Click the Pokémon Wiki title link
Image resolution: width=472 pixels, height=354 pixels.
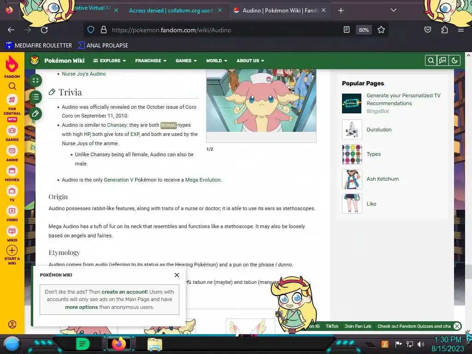(65, 60)
